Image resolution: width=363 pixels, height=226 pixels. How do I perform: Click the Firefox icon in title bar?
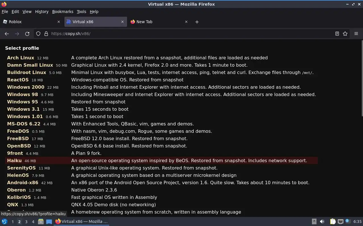[x=4, y=4]
